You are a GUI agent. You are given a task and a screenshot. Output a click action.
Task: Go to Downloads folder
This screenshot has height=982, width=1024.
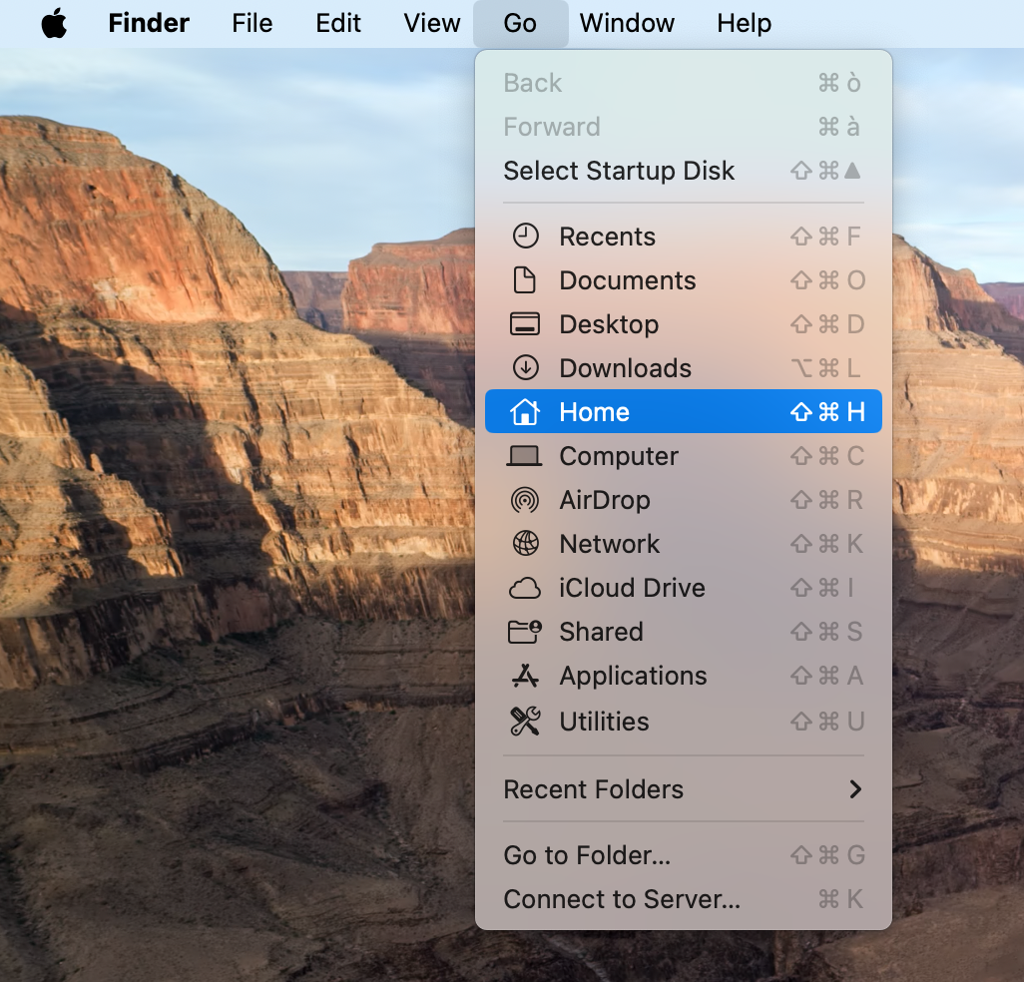[683, 367]
